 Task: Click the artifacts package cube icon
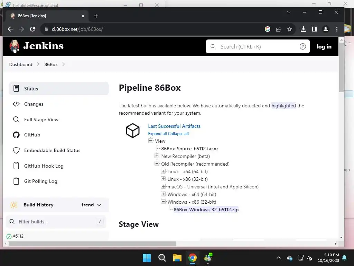133,131
